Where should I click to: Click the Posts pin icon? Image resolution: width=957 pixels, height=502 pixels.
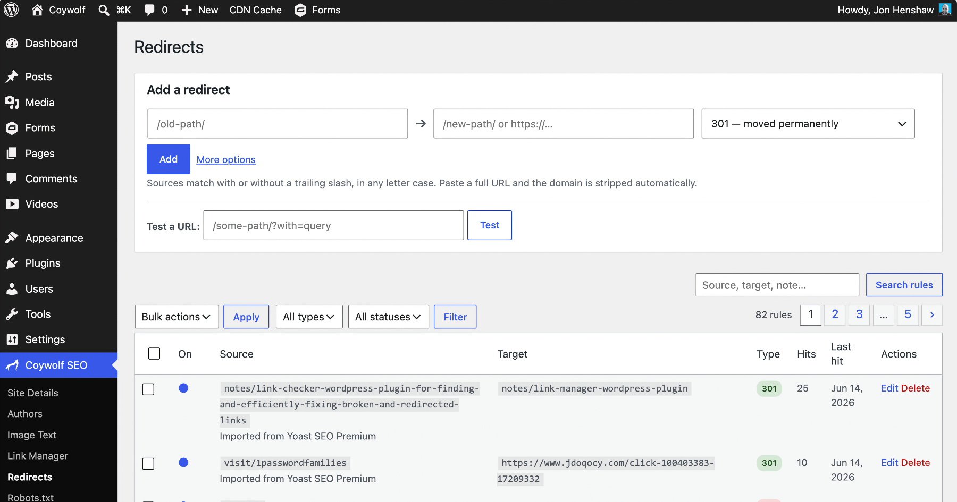pos(12,76)
